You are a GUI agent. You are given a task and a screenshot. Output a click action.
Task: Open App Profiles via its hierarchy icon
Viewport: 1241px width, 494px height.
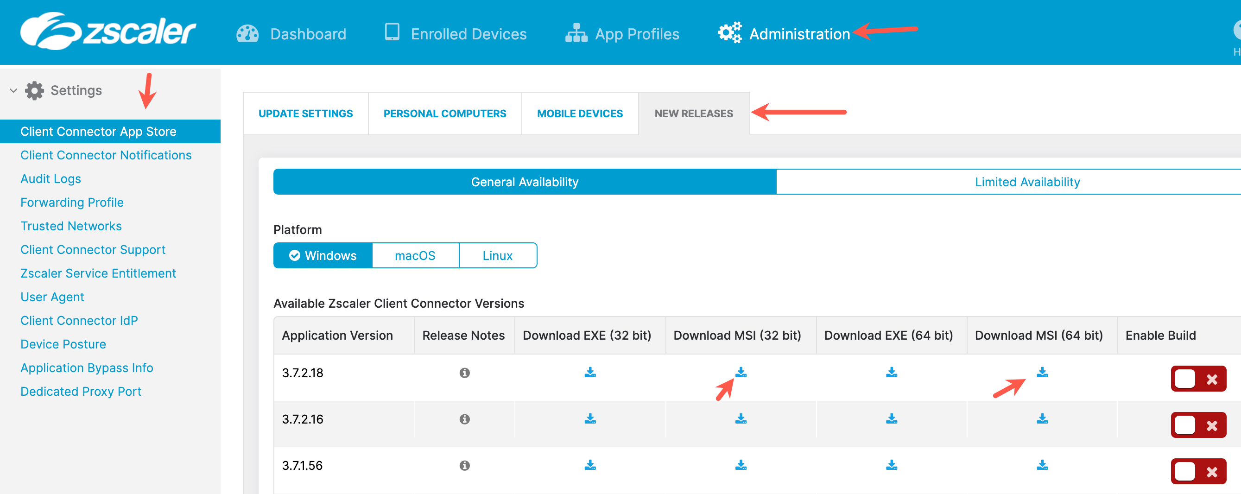coord(576,33)
